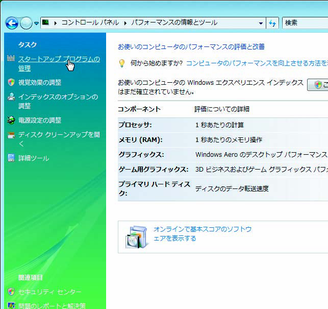This screenshot has height=309, width=328.
Task: Click the コンポーネント column header
Action: pos(139,109)
